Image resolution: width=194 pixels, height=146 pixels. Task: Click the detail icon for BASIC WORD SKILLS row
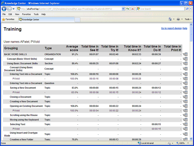click(185, 54)
